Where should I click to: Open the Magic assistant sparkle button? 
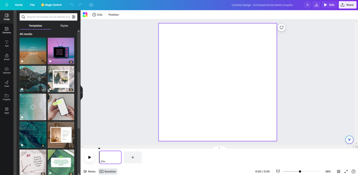[349, 140]
